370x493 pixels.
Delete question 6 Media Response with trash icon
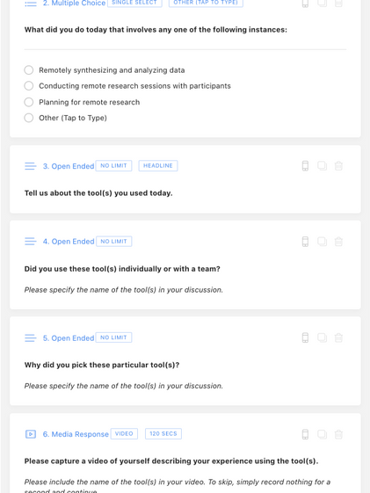[338, 434]
